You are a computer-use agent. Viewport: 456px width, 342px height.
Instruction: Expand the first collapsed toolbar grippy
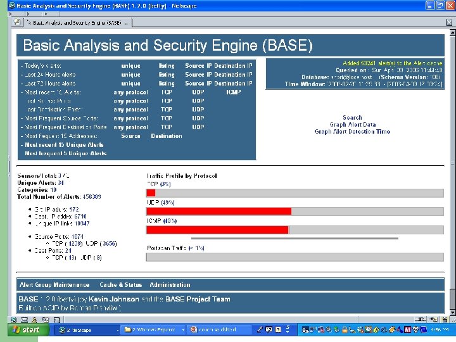(x=17, y=14)
